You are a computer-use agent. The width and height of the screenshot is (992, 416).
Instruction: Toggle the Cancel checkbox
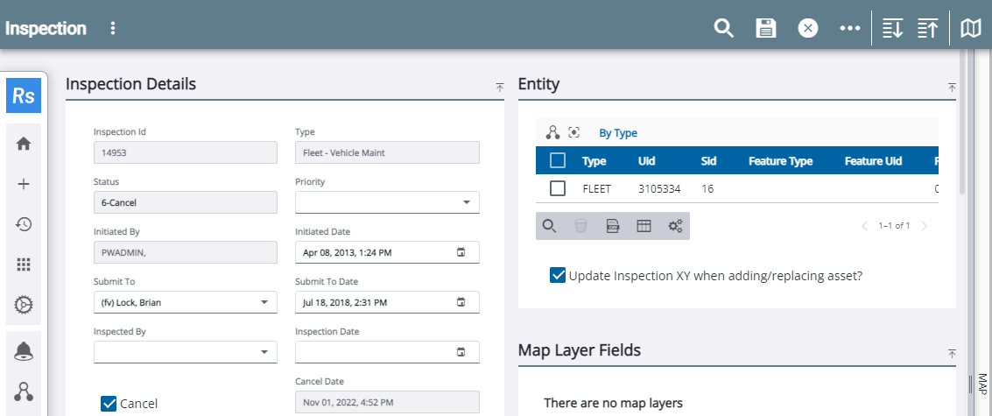tap(109, 403)
